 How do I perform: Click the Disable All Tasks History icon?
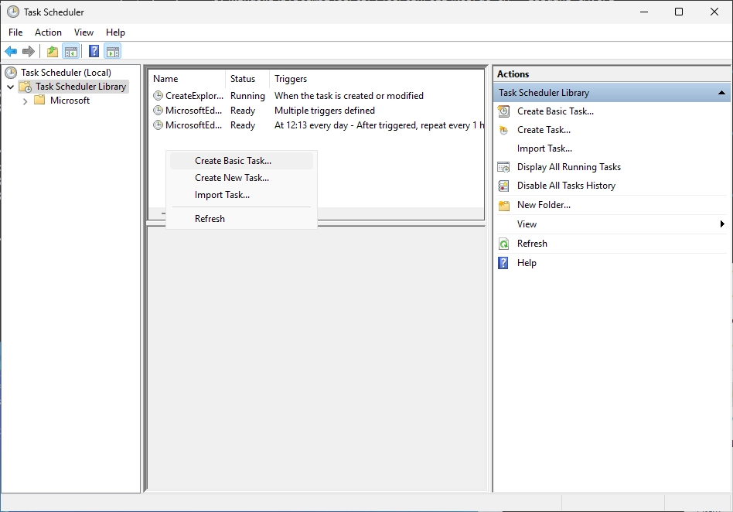(503, 186)
